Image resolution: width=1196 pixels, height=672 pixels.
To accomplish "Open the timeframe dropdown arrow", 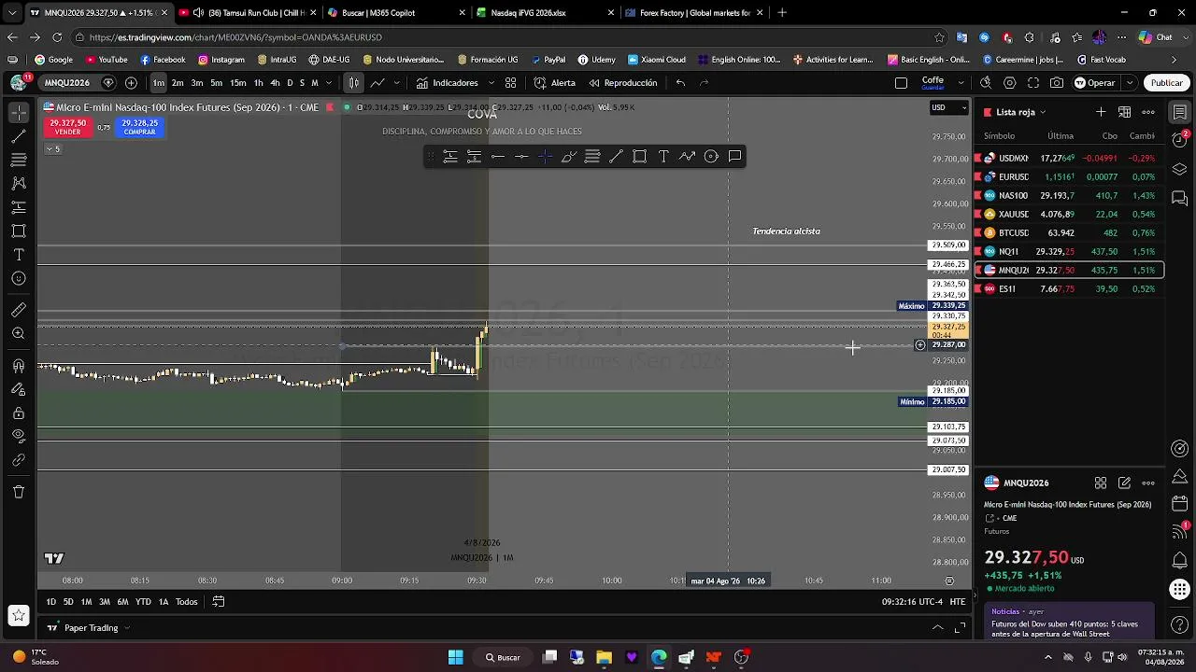I will (329, 82).
